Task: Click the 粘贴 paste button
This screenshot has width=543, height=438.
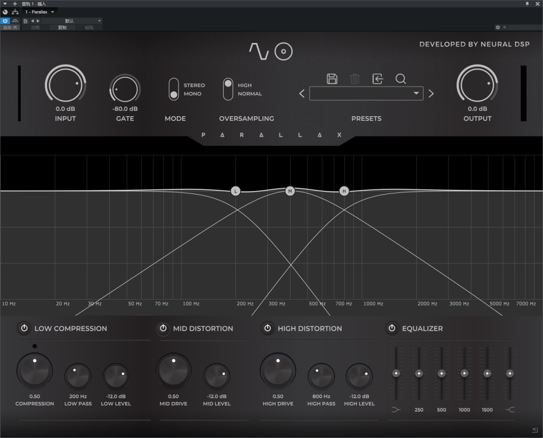Action: click(89, 28)
